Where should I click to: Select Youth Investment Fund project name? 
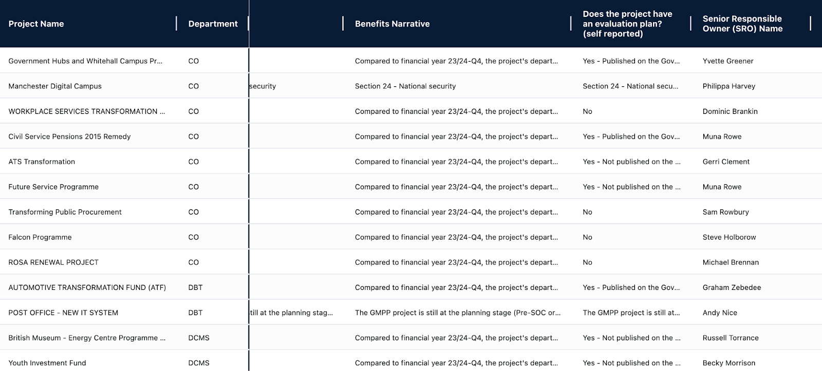click(47, 363)
